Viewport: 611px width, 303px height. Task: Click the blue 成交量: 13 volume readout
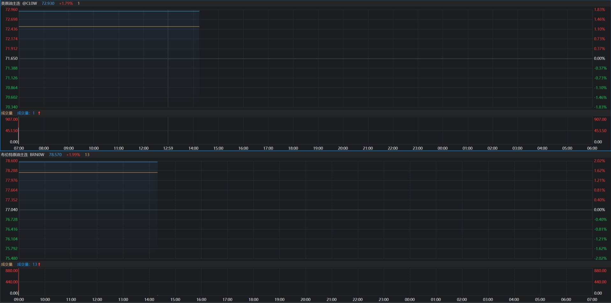coord(27,264)
